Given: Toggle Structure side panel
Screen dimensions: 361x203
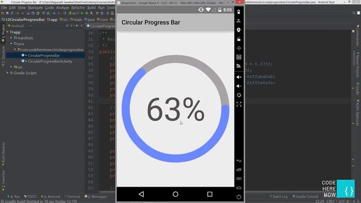Looking at the screenshot, I should [3, 56].
